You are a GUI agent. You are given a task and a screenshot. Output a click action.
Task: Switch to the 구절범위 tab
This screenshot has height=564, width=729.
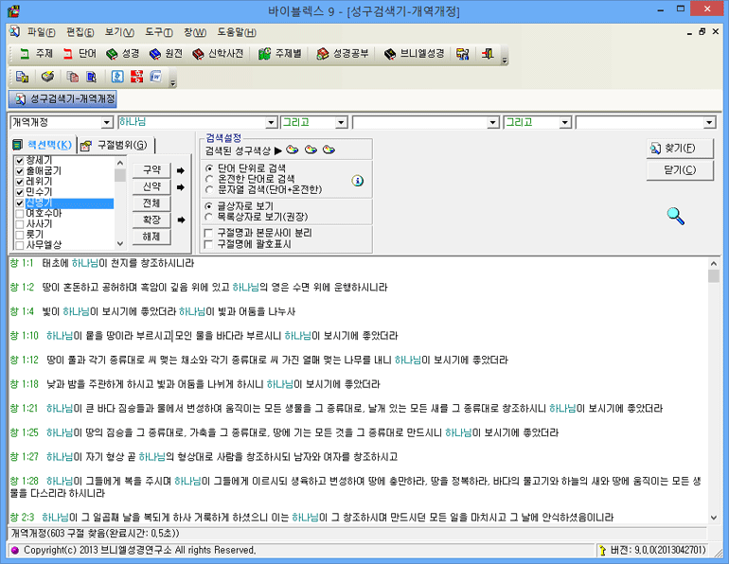coord(116,146)
